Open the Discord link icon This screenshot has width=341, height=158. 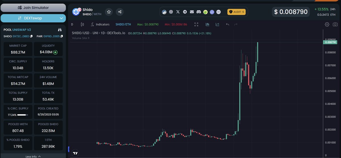pyautogui.click(x=199, y=12)
